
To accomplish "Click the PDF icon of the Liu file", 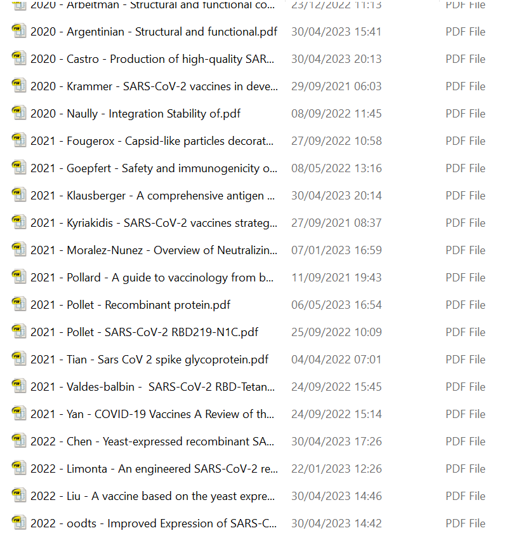I will click(19, 496).
